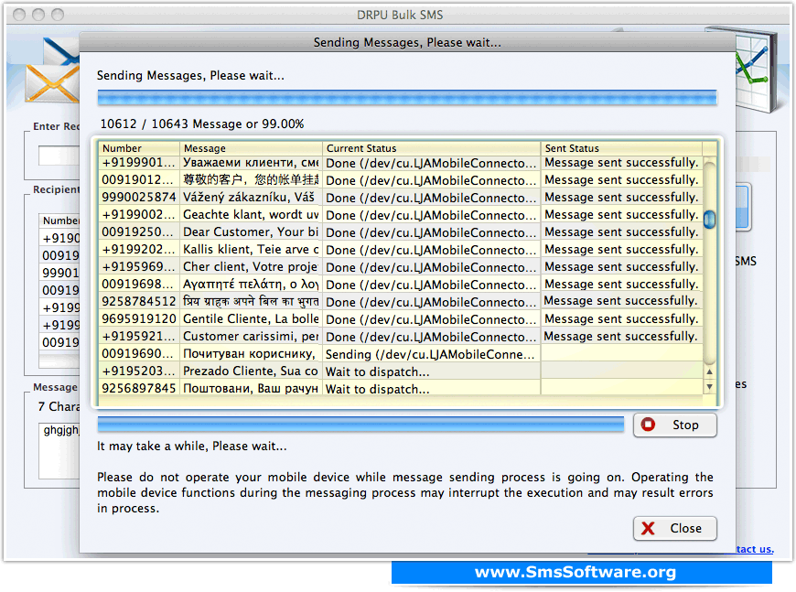
Task: Click number cell '00919690...'
Action: [x=138, y=353]
